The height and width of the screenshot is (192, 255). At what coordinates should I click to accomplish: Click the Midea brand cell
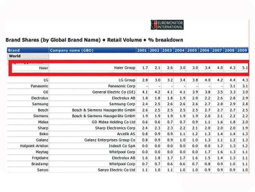click(43, 122)
